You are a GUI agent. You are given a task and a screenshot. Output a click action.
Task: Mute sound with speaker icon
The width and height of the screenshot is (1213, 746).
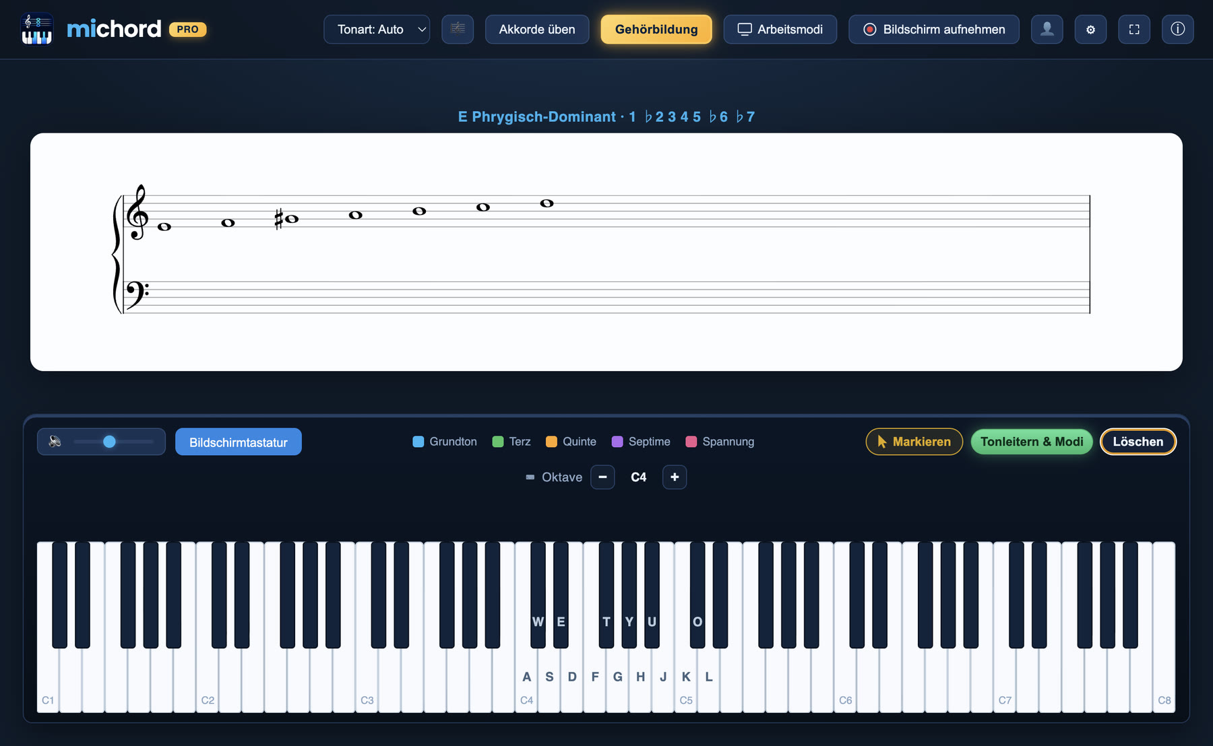click(55, 442)
